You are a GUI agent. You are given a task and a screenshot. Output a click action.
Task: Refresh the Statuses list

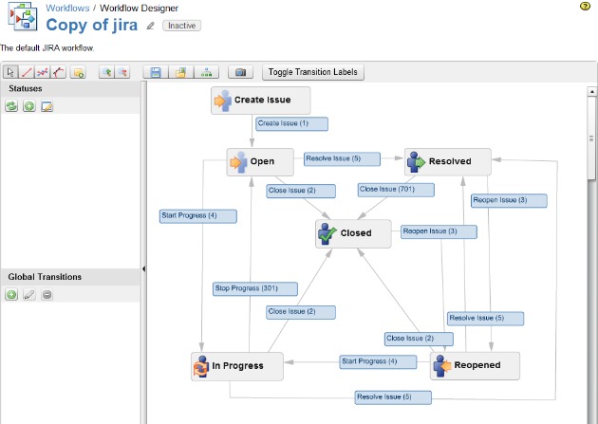coord(11,106)
